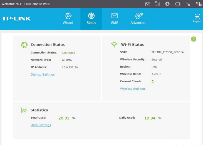203x145 pixels.
Task: Click the Total Used value 20.01
Action: (x=64, y=118)
